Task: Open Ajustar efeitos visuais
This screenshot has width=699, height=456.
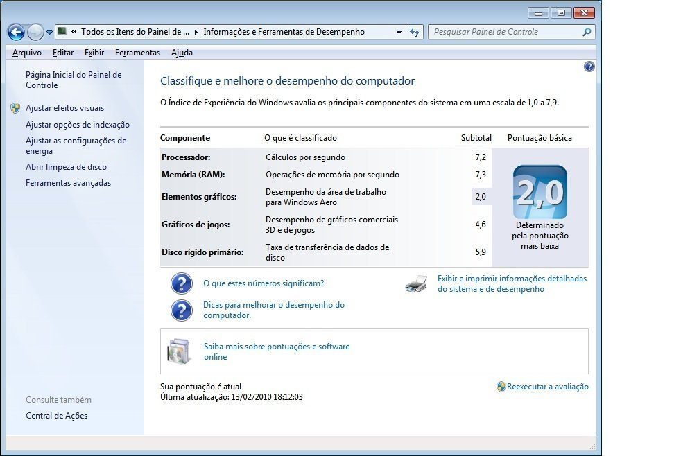Action: (x=64, y=108)
